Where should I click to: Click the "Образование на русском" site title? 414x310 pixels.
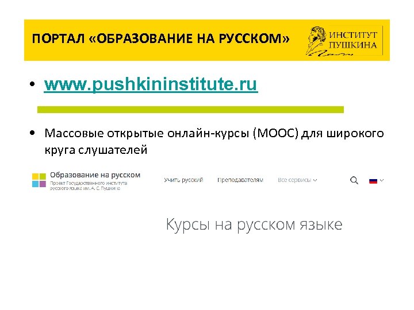click(x=95, y=175)
